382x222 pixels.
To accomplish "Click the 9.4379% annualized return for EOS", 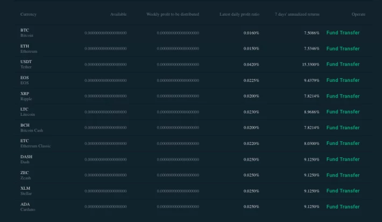I will (x=312, y=80).
